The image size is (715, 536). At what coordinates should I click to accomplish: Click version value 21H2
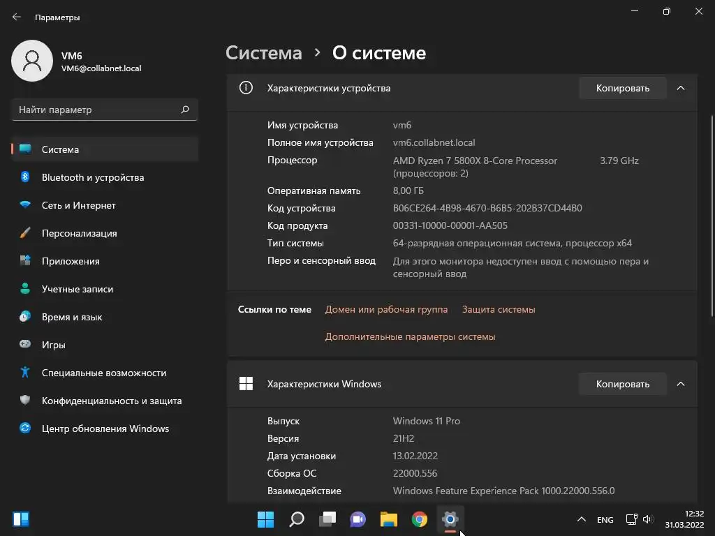(404, 438)
